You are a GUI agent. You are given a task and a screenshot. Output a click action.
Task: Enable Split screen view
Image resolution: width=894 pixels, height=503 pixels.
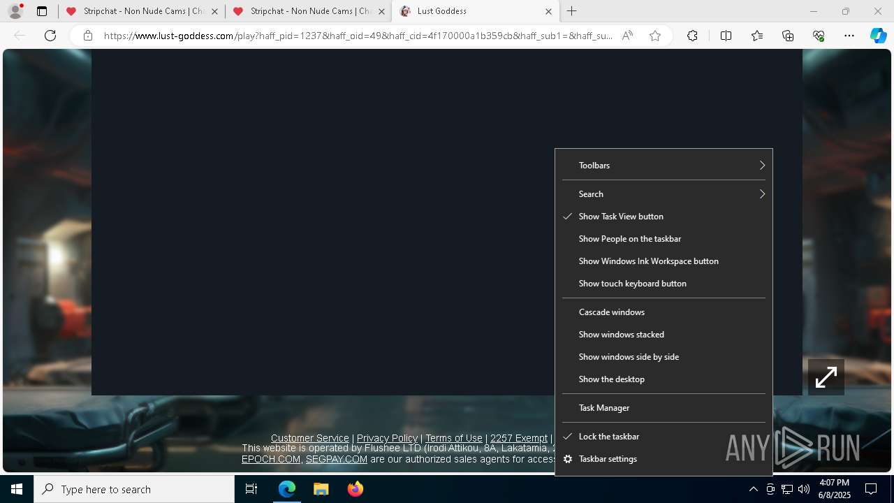pyautogui.click(x=726, y=36)
